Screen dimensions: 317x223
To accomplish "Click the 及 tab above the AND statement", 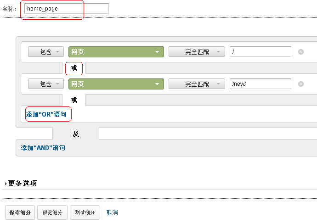I will point(76,134).
